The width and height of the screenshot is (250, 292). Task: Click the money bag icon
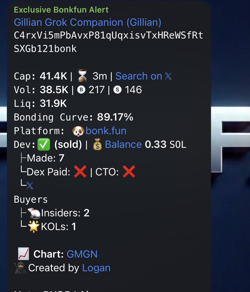click(97, 144)
